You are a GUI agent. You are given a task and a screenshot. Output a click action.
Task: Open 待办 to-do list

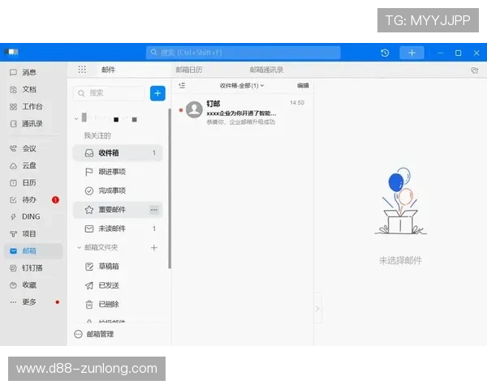[28, 200]
